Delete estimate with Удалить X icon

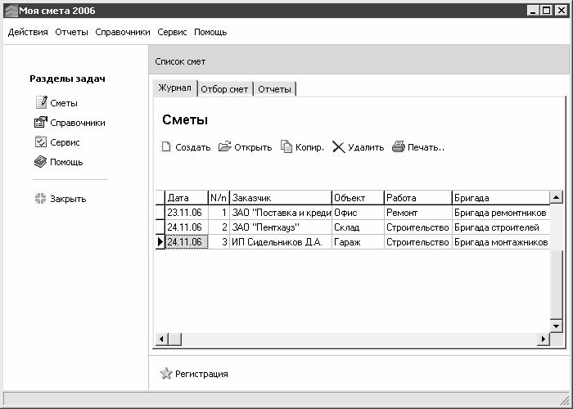pos(338,147)
